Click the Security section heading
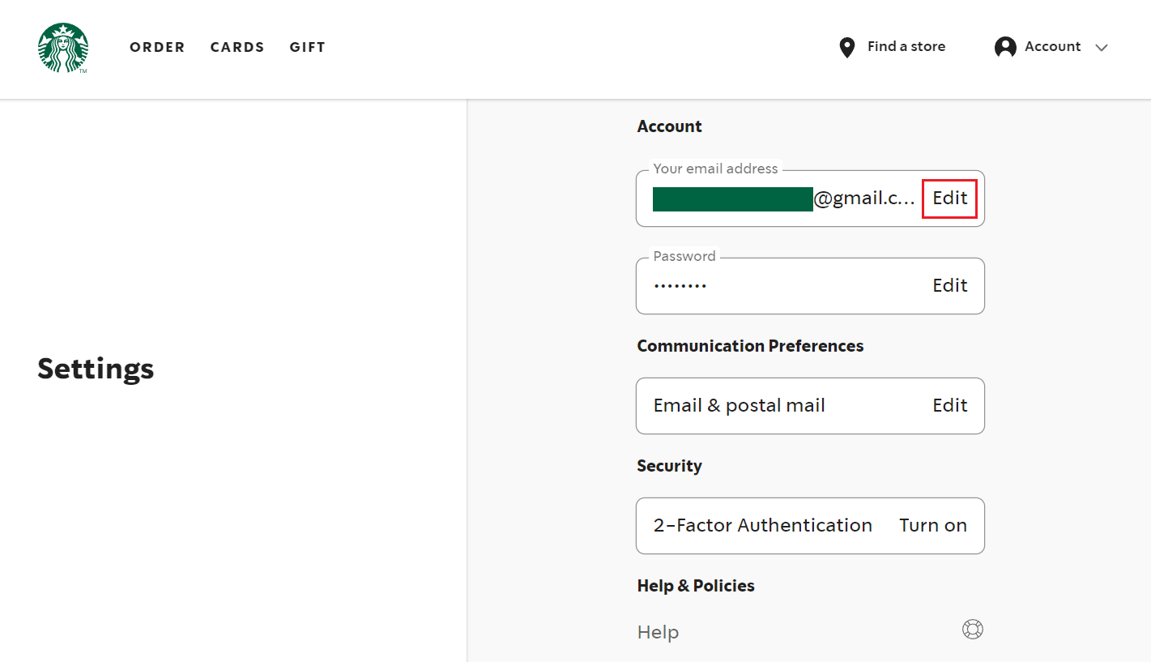Screen dimensions: 1151x662 click(669, 466)
